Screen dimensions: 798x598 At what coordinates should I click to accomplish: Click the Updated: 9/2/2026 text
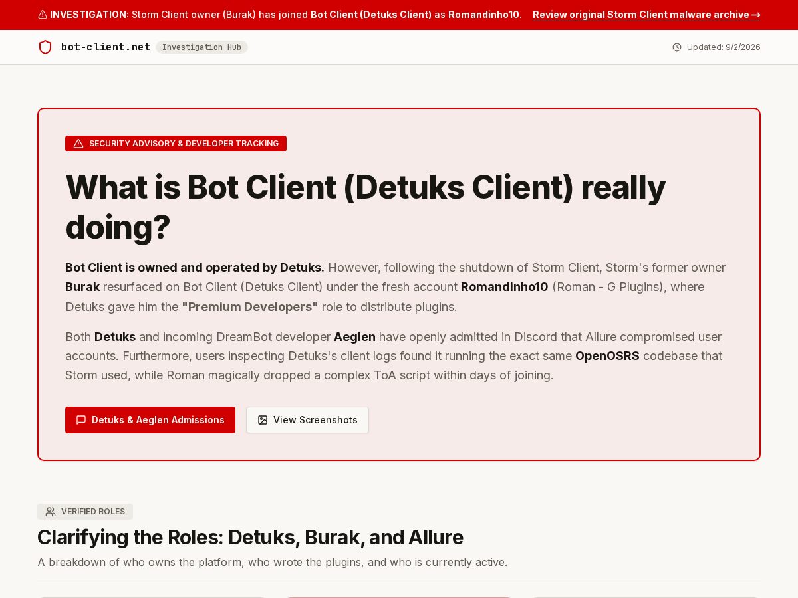tap(724, 47)
